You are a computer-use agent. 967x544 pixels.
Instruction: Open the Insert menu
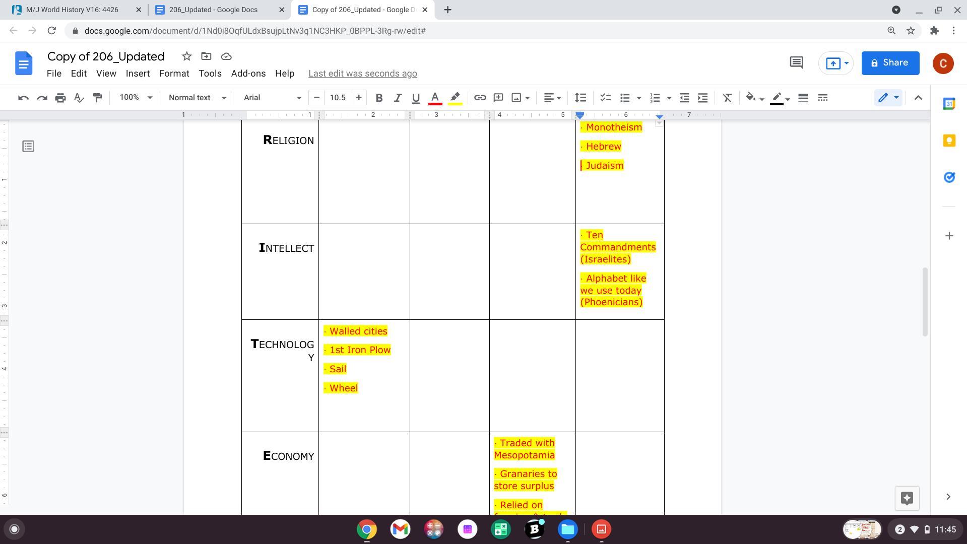(138, 74)
